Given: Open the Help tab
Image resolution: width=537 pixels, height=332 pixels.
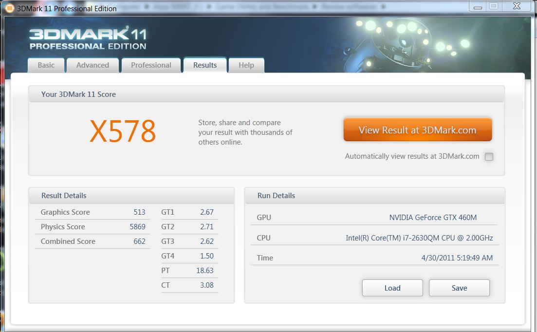Looking at the screenshot, I should coord(246,65).
